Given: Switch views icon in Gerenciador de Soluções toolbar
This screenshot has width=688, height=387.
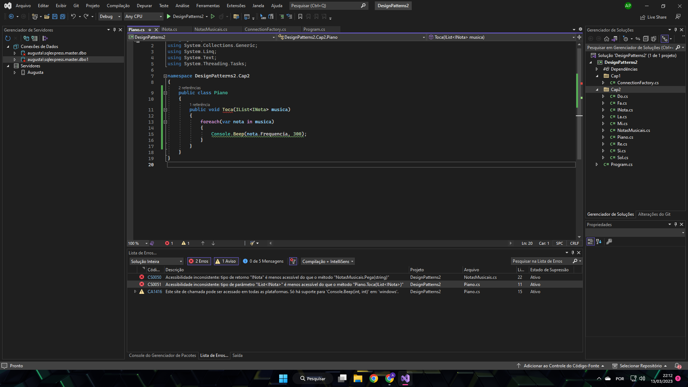Looking at the screenshot, I should (615, 39).
